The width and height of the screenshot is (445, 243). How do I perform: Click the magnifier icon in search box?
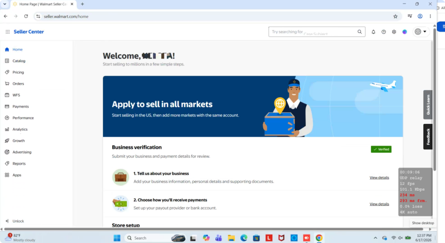[360, 32]
